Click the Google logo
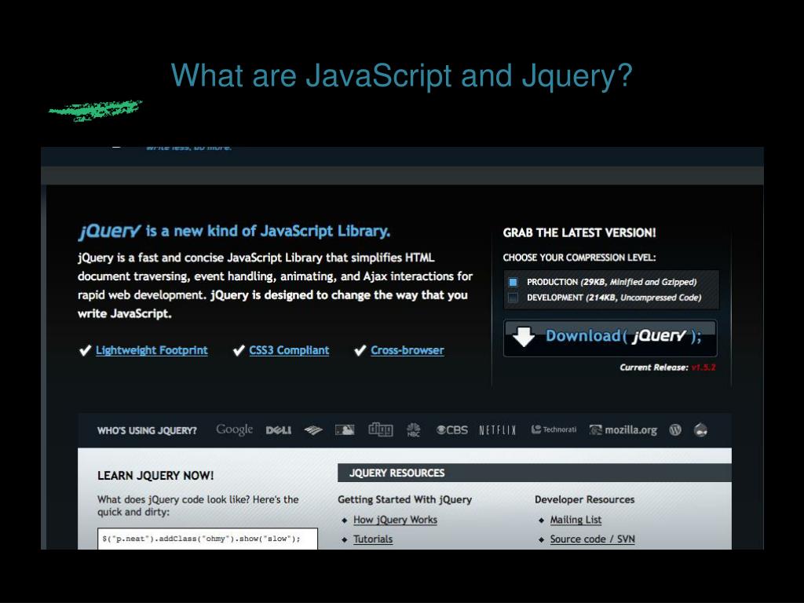 point(234,429)
